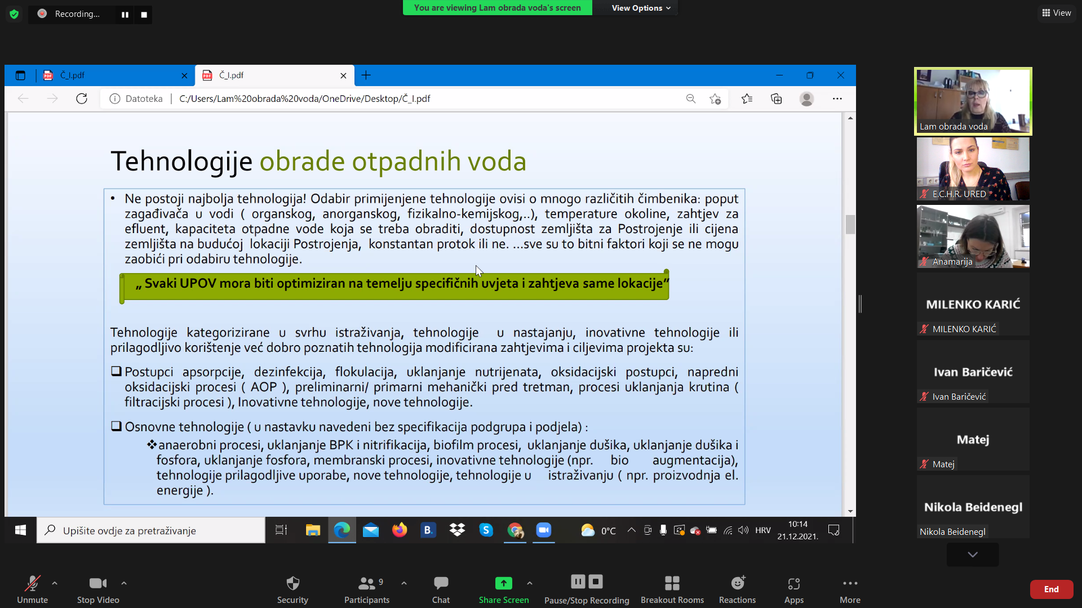Click the red End meeting button
Image resolution: width=1082 pixels, height=608 pixels.
[1051, 589]
